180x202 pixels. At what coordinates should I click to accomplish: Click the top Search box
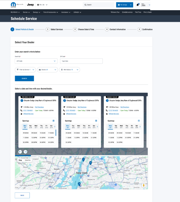pyautogui.click(x=98, y=5)
